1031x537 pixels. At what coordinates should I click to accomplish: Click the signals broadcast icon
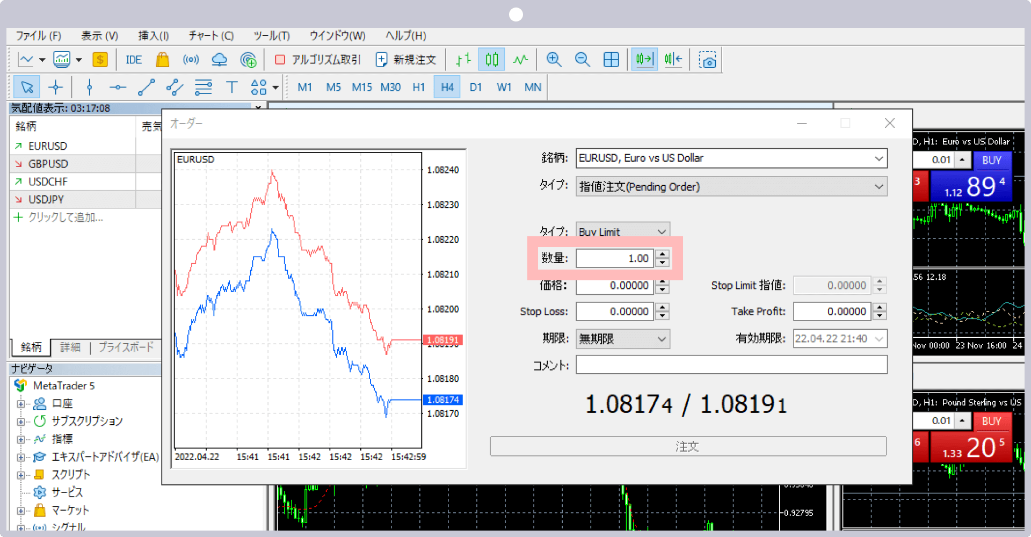191,60
